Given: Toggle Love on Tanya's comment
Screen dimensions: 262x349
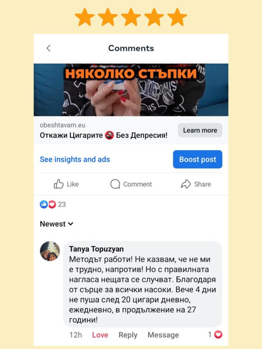Looking at the screenshot, I should (x=100, y=335).
